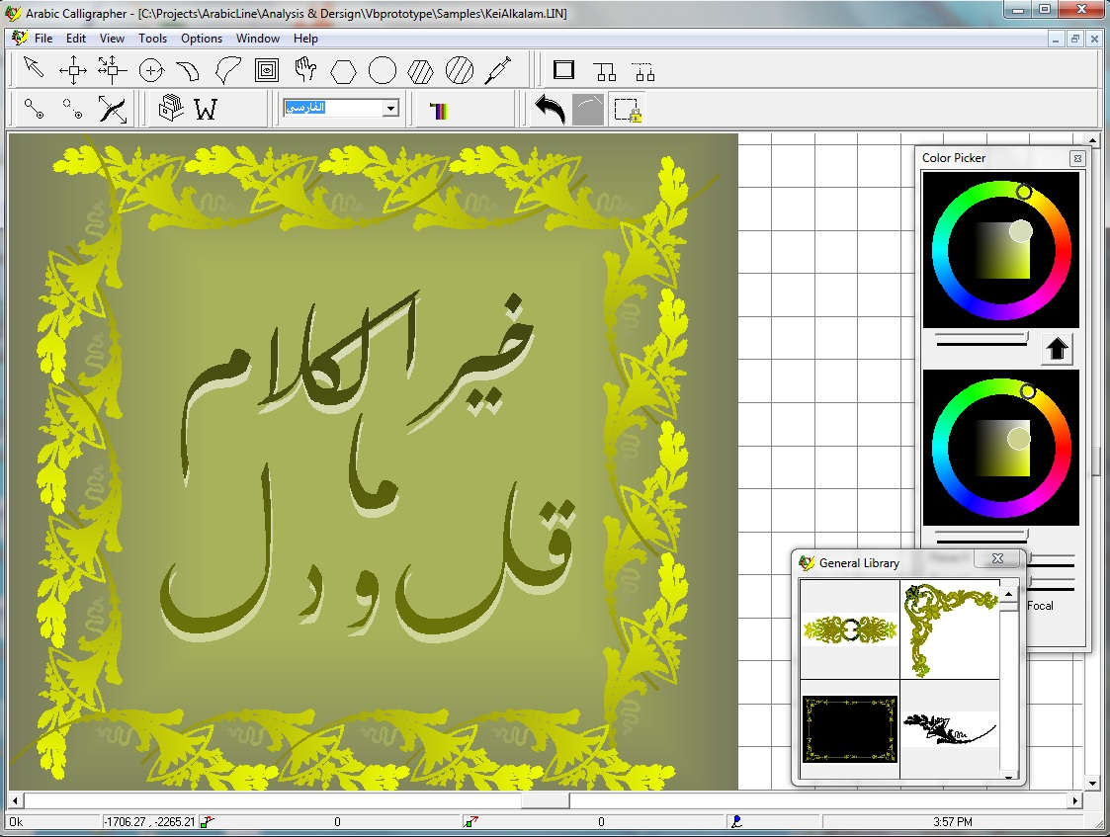Choose the leaf freeform shape tool

227,70
